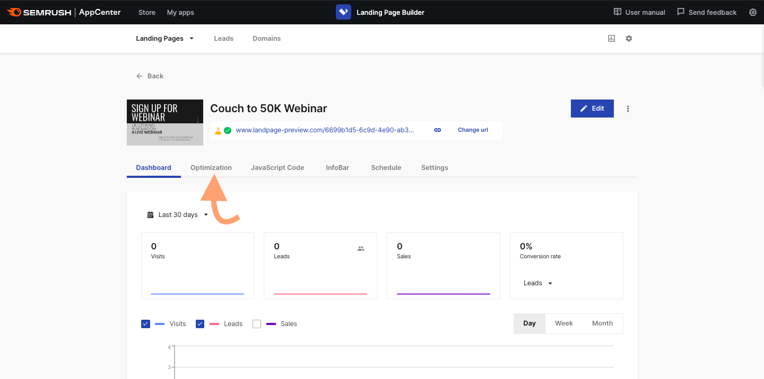Screen dimensions: 764x379
Task: Click the copy link icon next to the URL
Action: click(437, 130)
